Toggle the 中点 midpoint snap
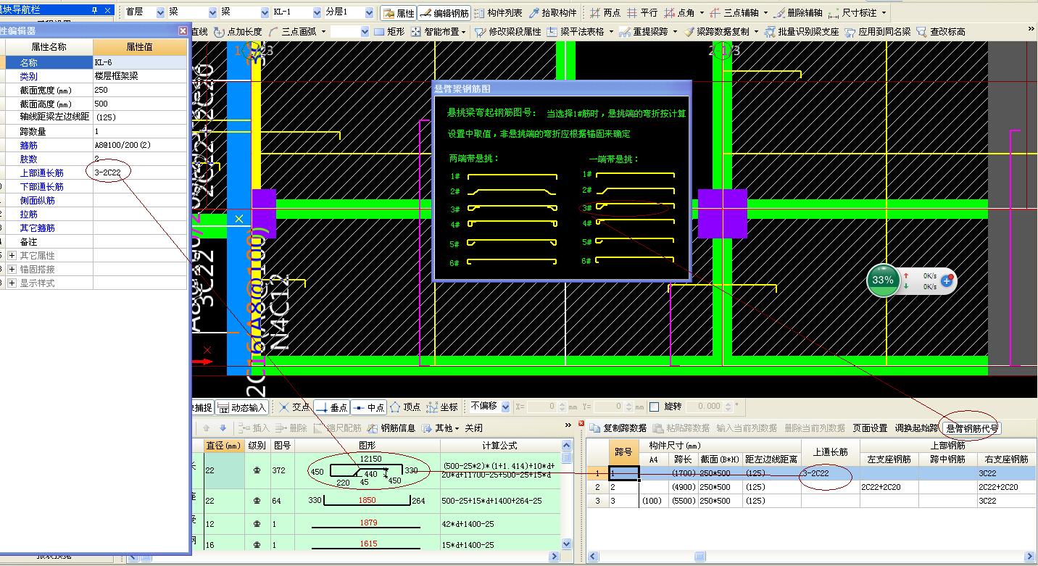This screenshot has height=566, width=1038. pyautogui.click(x=368, y=407)
